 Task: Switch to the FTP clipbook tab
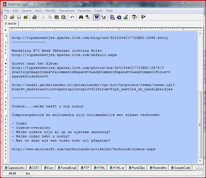tap(85, 168)
